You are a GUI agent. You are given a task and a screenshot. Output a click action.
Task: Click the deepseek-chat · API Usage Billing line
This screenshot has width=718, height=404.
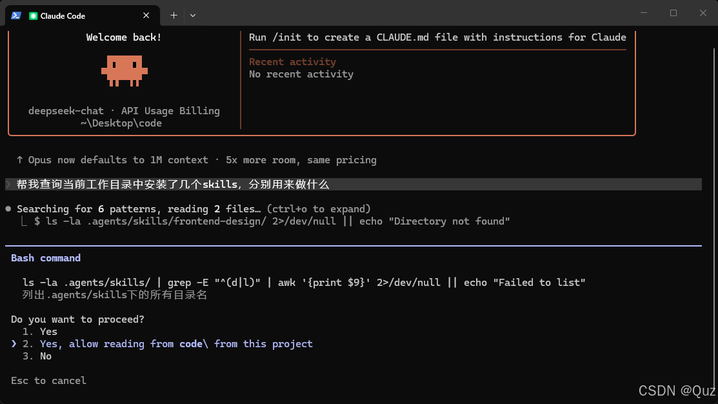[x=124, y=111]
